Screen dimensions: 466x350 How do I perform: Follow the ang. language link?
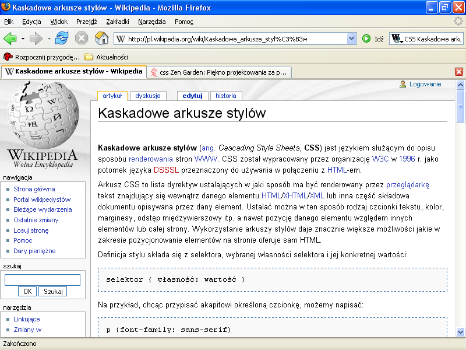[209, 148]
